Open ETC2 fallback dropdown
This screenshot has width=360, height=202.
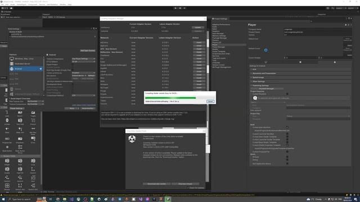(x=84, y=62)
